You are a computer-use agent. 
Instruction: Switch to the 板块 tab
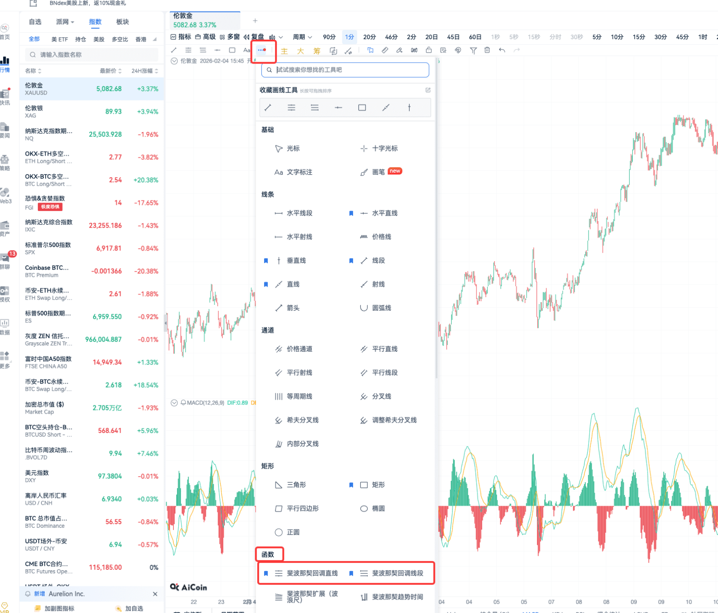(x=122, y=22)
